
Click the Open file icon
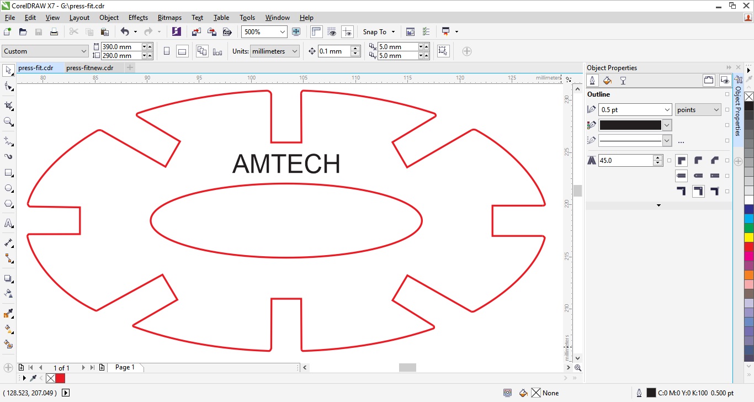click(x=23, y=32)
